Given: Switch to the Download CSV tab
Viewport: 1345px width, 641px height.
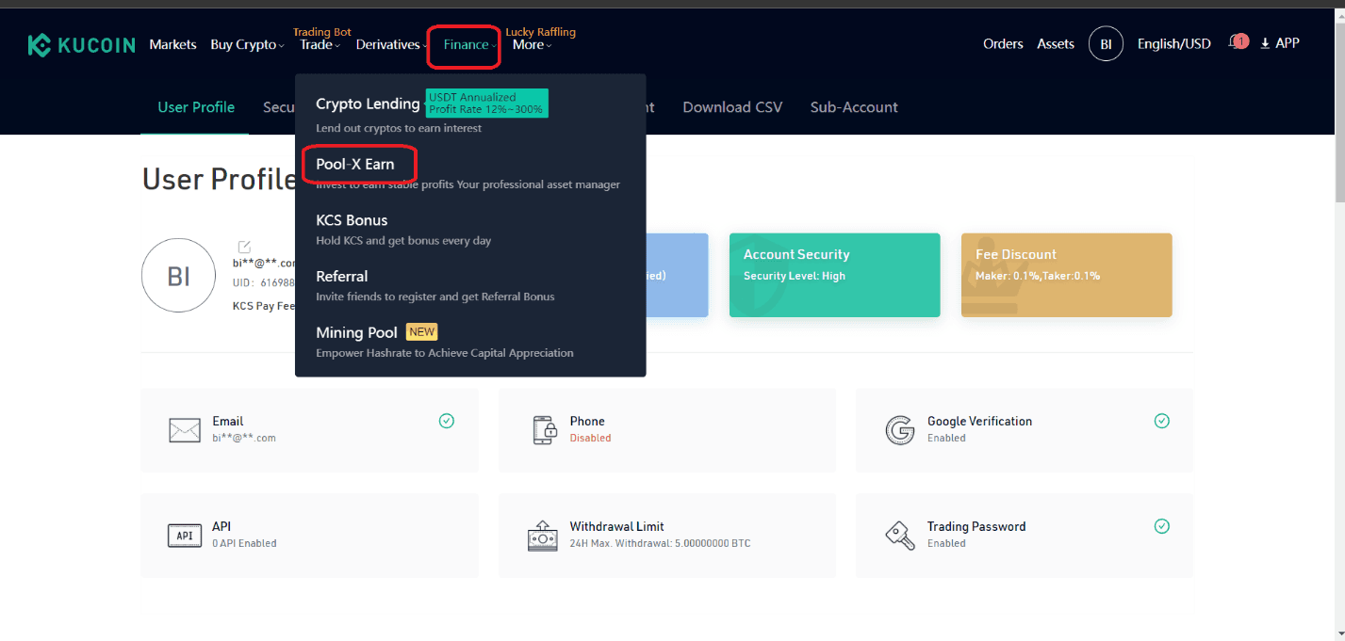Looking at the screenshot, I should (732, 107).
